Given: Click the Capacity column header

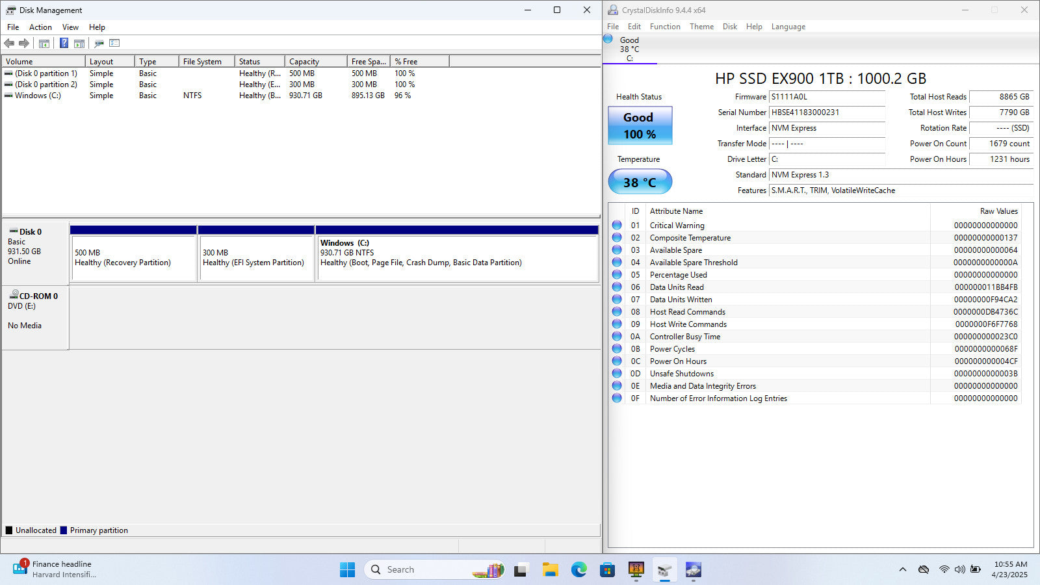Looking at the screenshot, I should (316, 61).
